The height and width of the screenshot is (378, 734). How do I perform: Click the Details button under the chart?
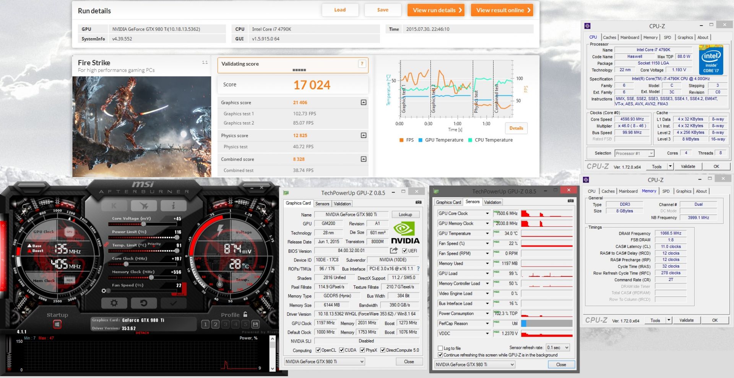(x=516, y=128)
